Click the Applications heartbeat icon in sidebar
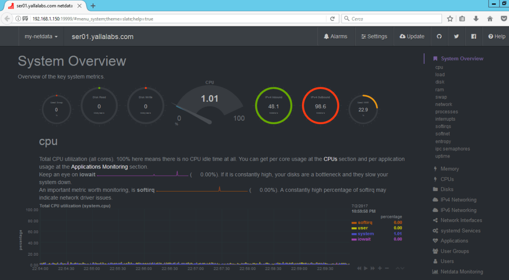The width and height of the screenshot is (509, 280). tap(435, 240)
